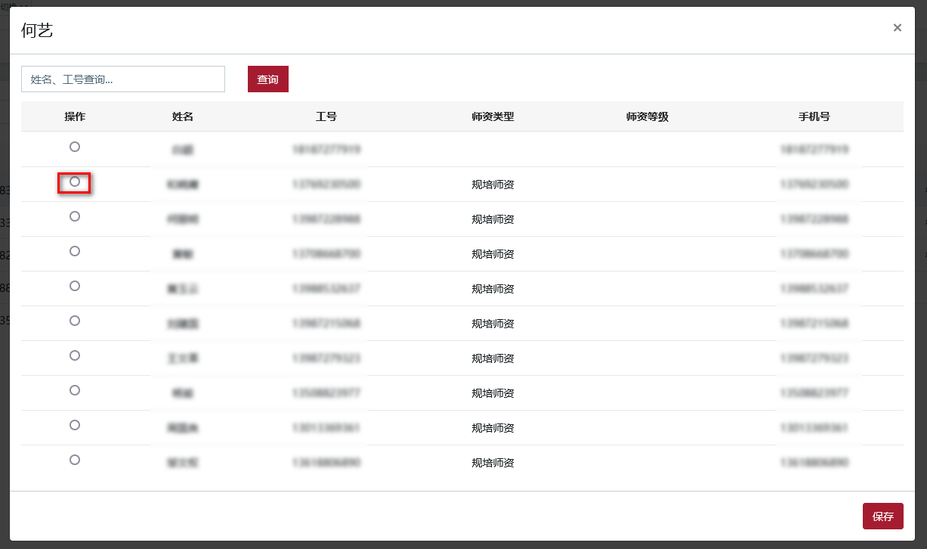Close the 何艺 dialog with ×
This screenshot has height=549, width=927.
tap(898, 28)
